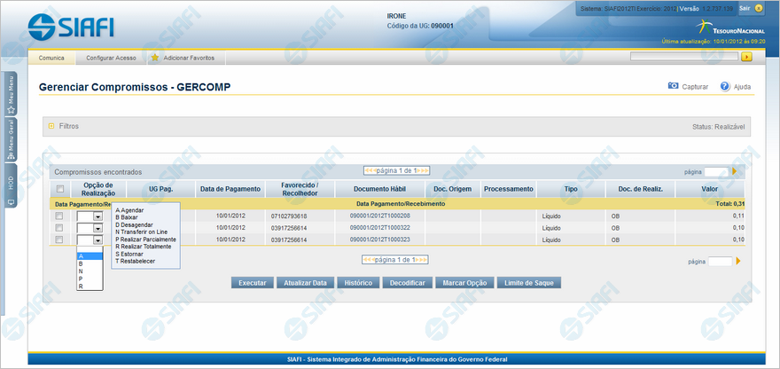Open the Configurar Acesso tab
This screenshot has width=780, height=369.
point(111,58)
